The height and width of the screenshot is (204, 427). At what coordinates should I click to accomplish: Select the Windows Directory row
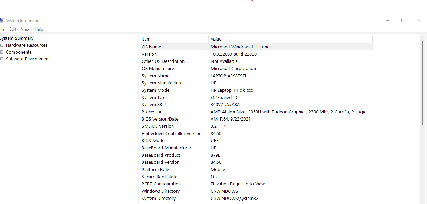(241, 191)
